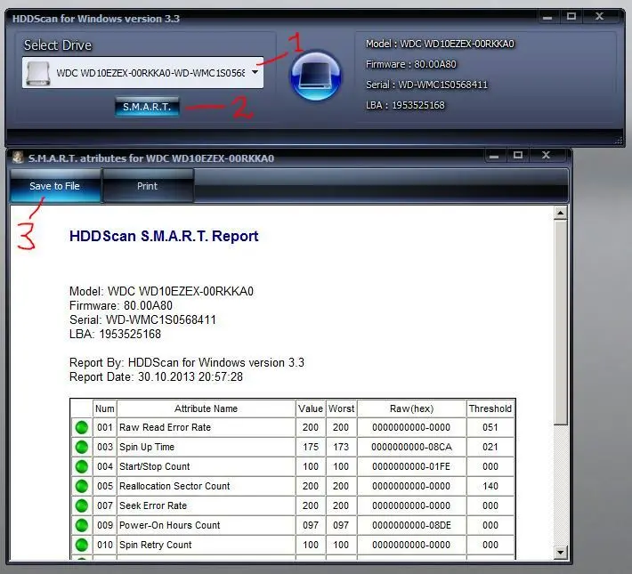Click the 'Seek Error Rate' cell
Screen dimensions: 632x574
click(206, 505)
